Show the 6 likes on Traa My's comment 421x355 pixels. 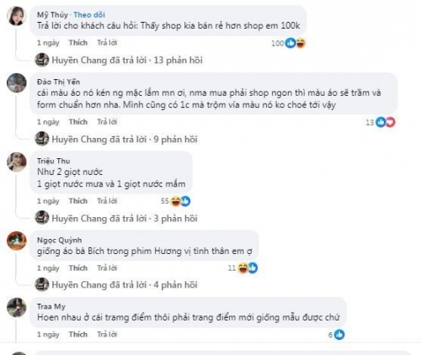point(336,335)
